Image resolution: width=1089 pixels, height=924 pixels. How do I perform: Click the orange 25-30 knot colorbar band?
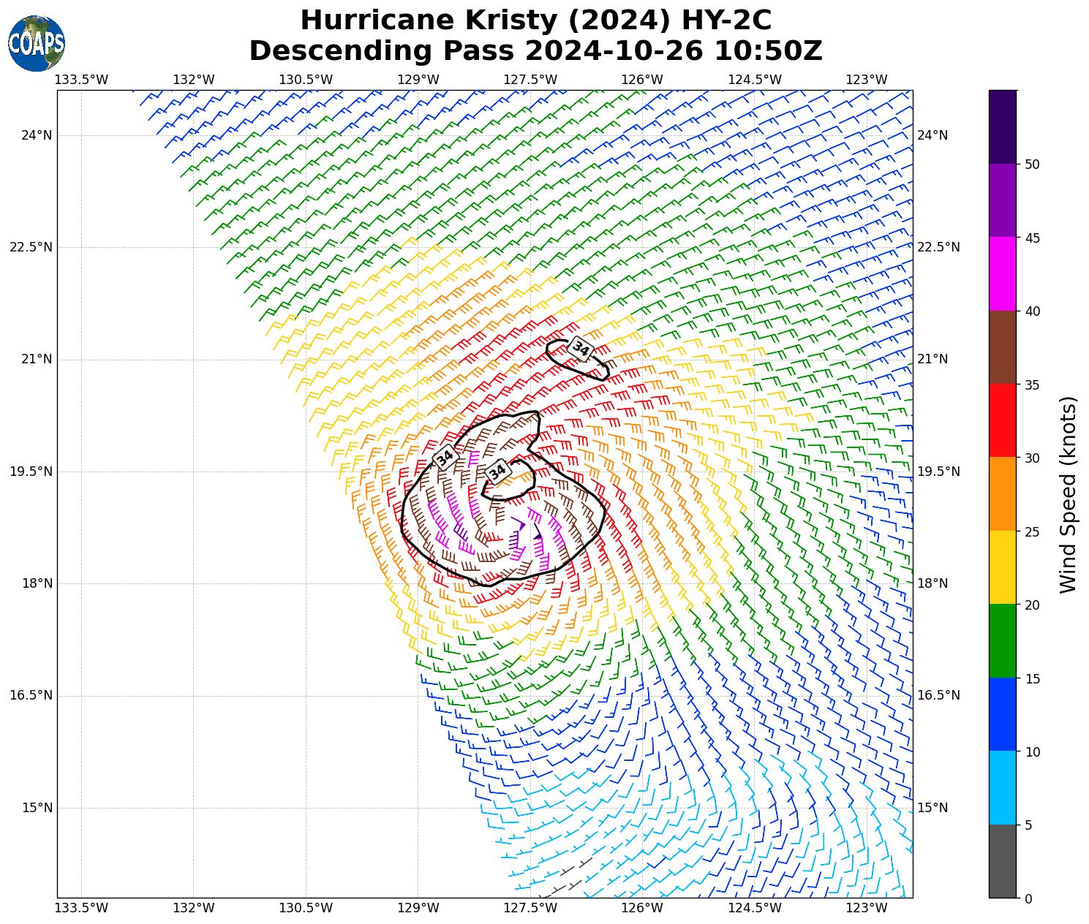(x=1002, y=493)
